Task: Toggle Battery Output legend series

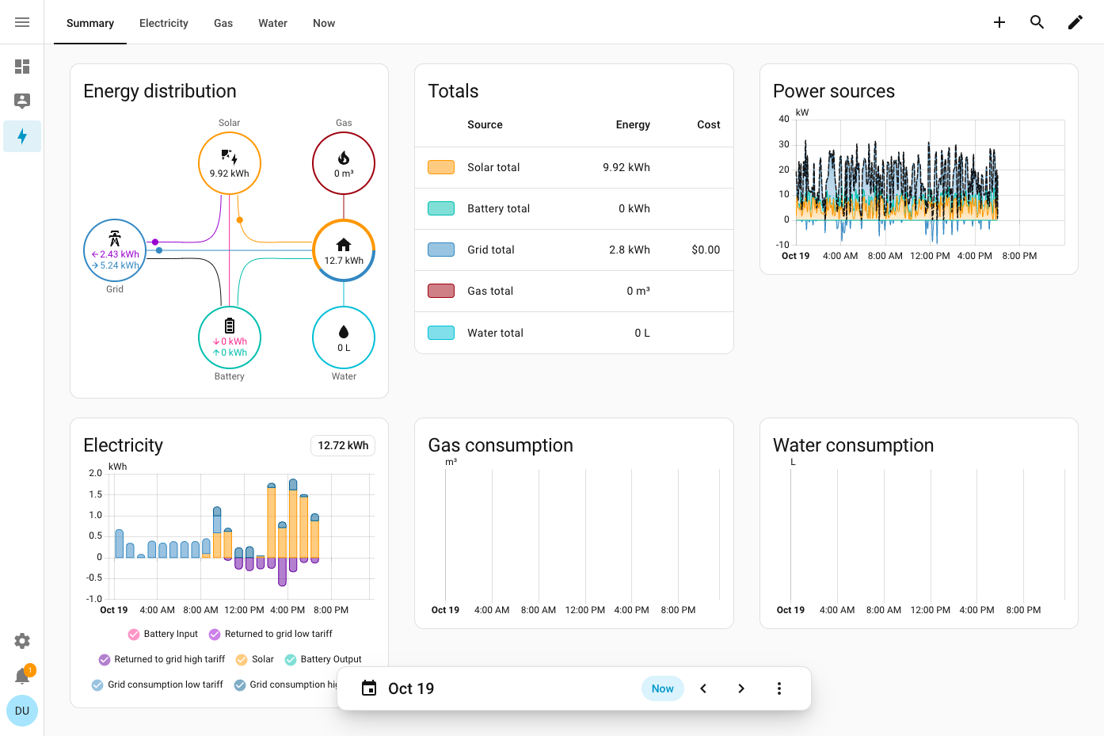Action: tap(323, 659)
